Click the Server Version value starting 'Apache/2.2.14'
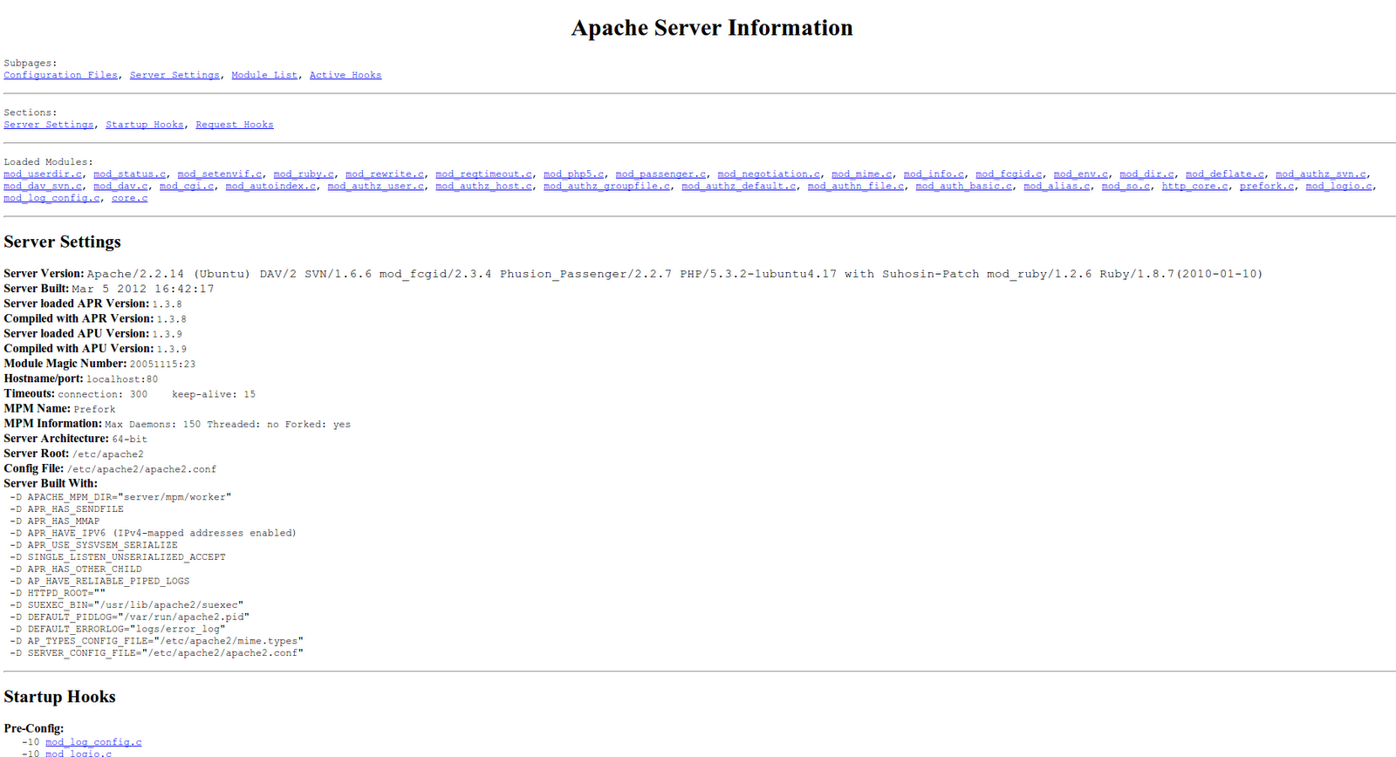Viewport: 1396px width, 757px height. (x=674, y=274)
